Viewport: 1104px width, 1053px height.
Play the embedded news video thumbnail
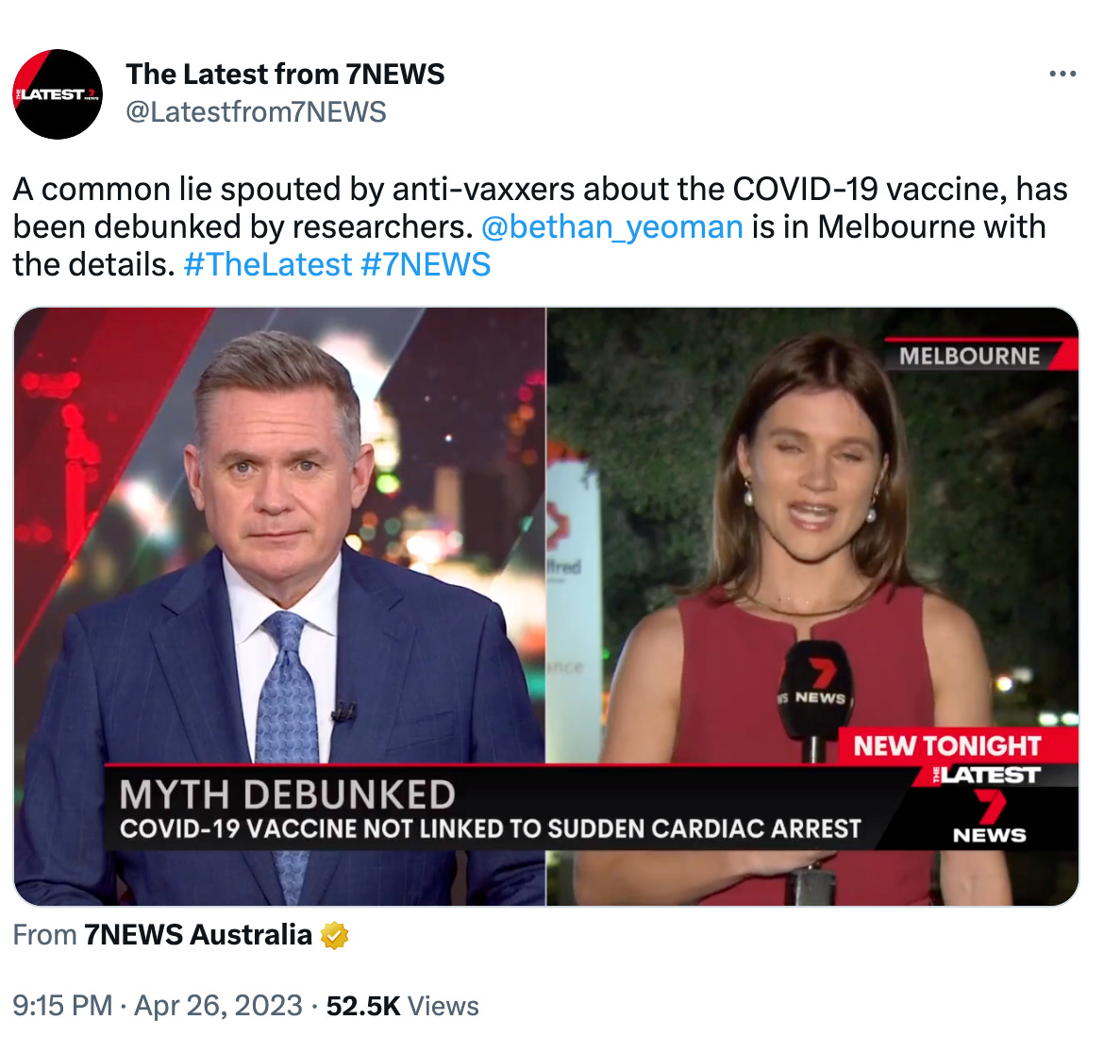(546, 607)
